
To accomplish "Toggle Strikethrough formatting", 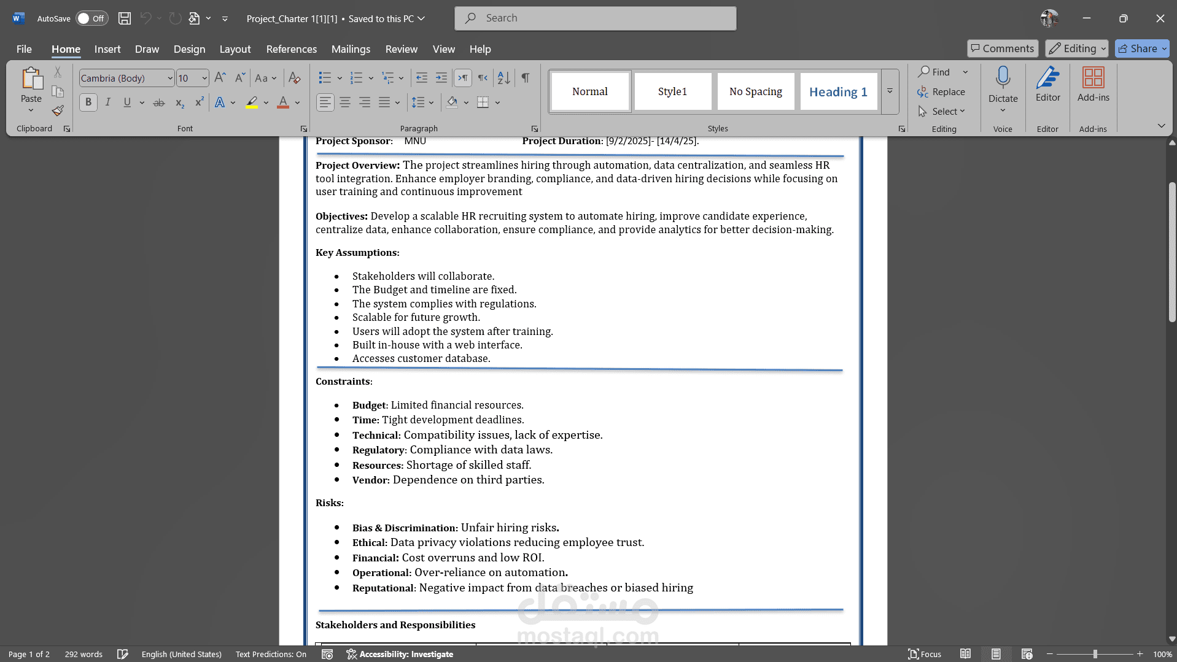I will (159, 102).
